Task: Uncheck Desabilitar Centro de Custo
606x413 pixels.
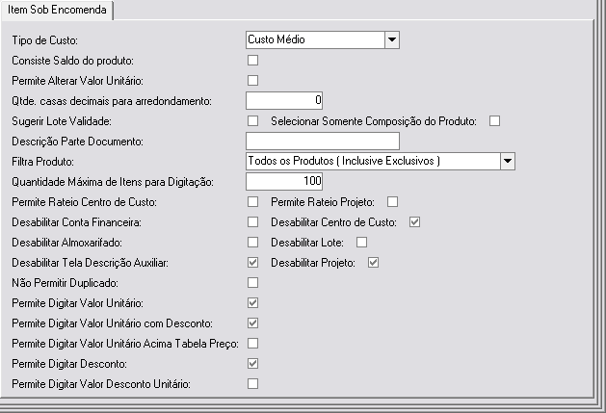Action: pos(414,222)
